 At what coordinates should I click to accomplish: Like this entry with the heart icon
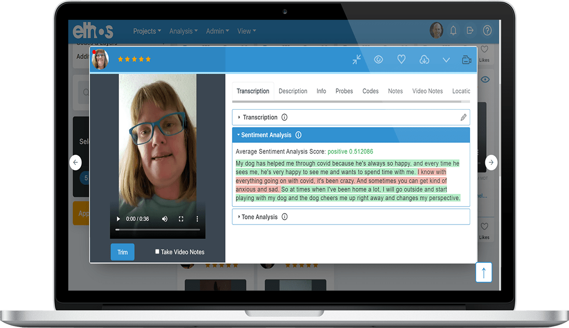coord(401,60)
